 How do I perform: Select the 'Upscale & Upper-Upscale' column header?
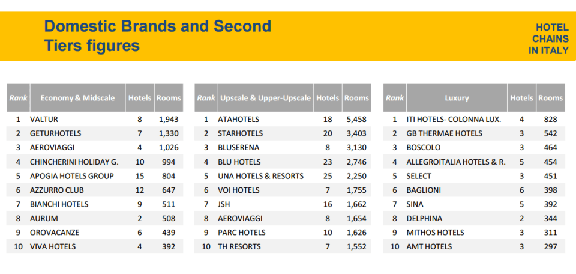(x=265, y=98)
